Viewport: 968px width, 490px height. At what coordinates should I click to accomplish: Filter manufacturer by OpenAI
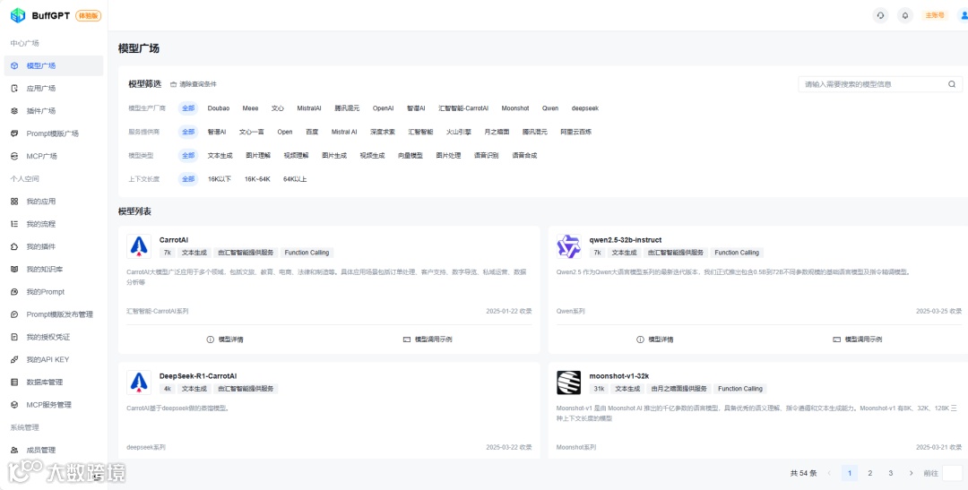383,108
